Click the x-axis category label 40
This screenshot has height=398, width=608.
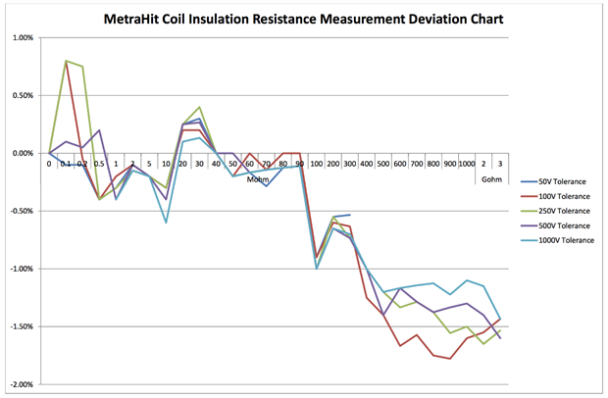tap(216, 164)
